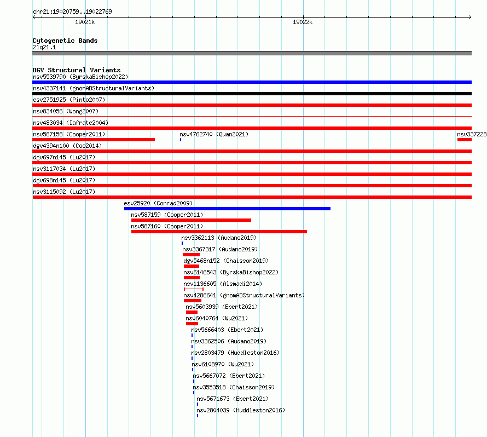
Task: Select nsv2804039 (Huddleston2016) label
Action: [x=241, y=410]
